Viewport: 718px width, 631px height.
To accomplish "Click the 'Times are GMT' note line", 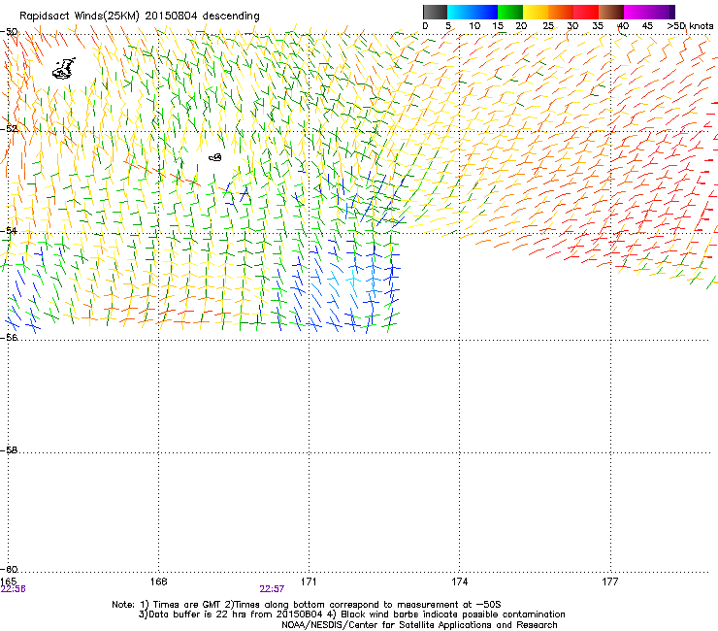I will (307, 605).
